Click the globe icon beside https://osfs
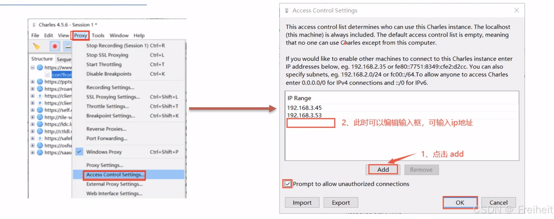 [x=40, y=145]
